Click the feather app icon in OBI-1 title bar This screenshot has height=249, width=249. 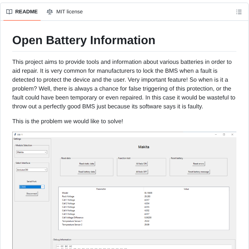click(15, 134)
